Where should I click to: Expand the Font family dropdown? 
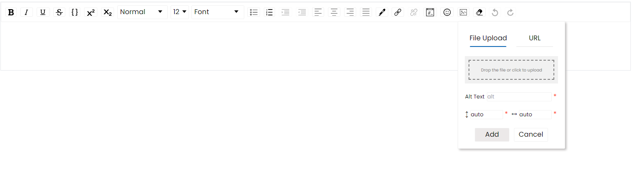pos(218,12)
